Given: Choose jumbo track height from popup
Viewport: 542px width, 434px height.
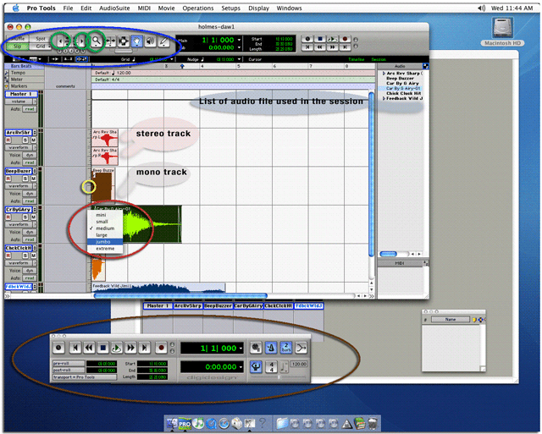Looking at the screenshot, I should [x=105, y=242].
